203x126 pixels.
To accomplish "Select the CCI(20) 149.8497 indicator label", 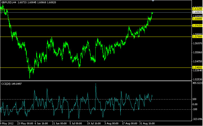I will (11, 84).
